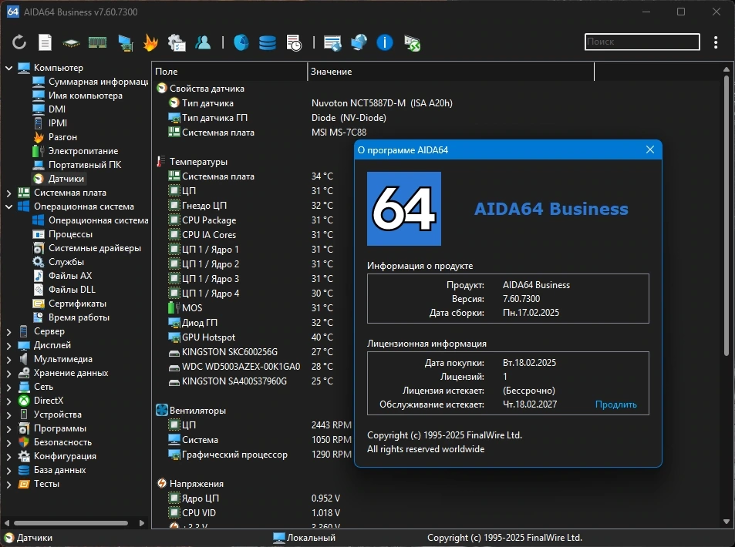The height and width of the screenshot is (547, 735).
Task: Expand the Сеть tree node
Action: 9,388
